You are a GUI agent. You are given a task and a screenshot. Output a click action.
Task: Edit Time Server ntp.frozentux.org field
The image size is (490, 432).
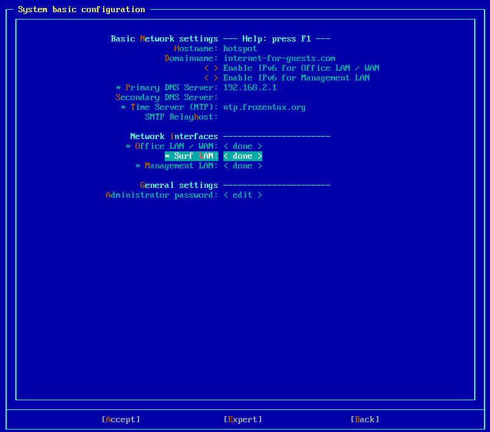click(264, 107)
